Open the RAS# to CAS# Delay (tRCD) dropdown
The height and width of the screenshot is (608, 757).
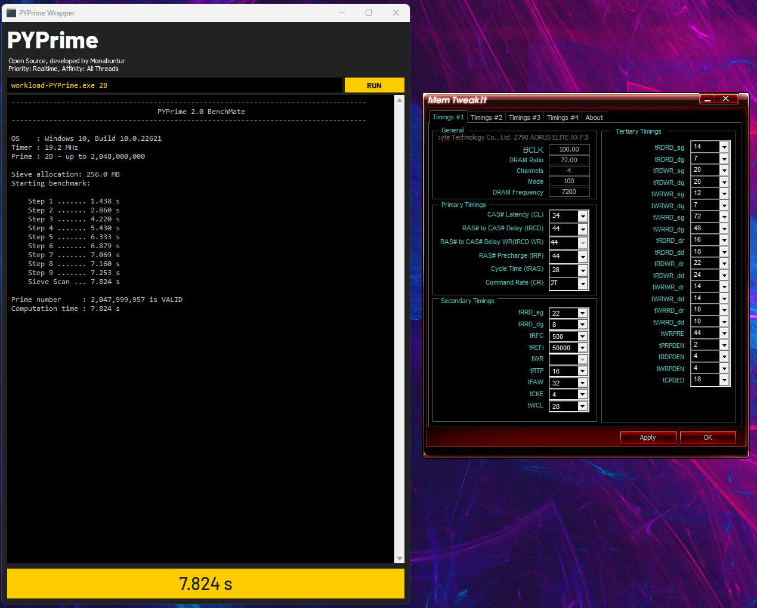tap(583, 229)
